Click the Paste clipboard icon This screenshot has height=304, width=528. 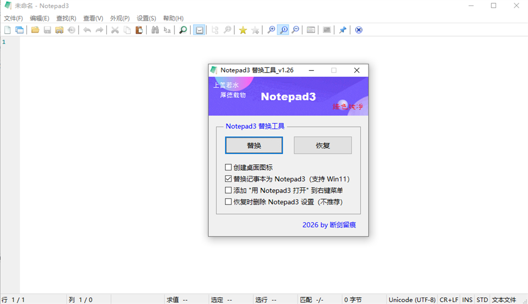click(x=139, y=30)
